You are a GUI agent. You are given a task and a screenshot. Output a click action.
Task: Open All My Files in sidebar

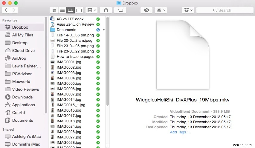coord(22,35)
